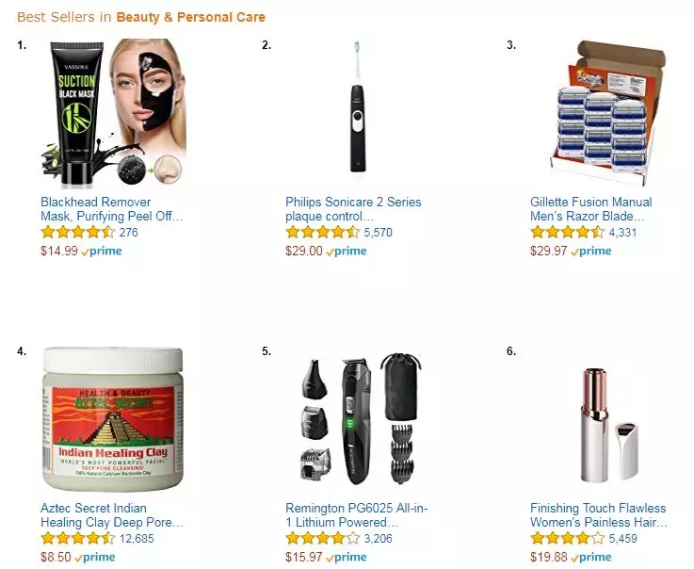
Task: Open the Blackhead Remover Mask title link
Action: (111, 209)
